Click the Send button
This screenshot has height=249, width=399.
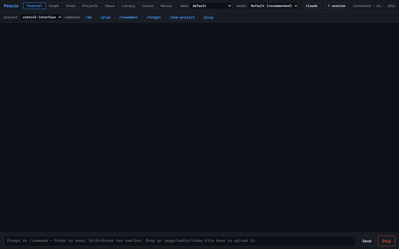[x=367, y=241]
